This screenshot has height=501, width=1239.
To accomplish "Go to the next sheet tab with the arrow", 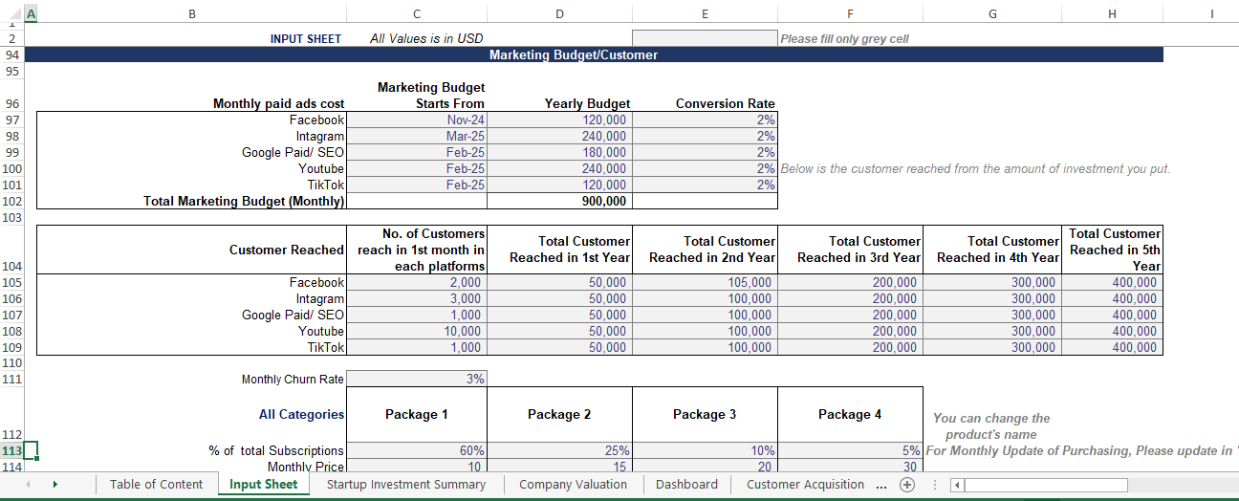I will coord(54,485).
